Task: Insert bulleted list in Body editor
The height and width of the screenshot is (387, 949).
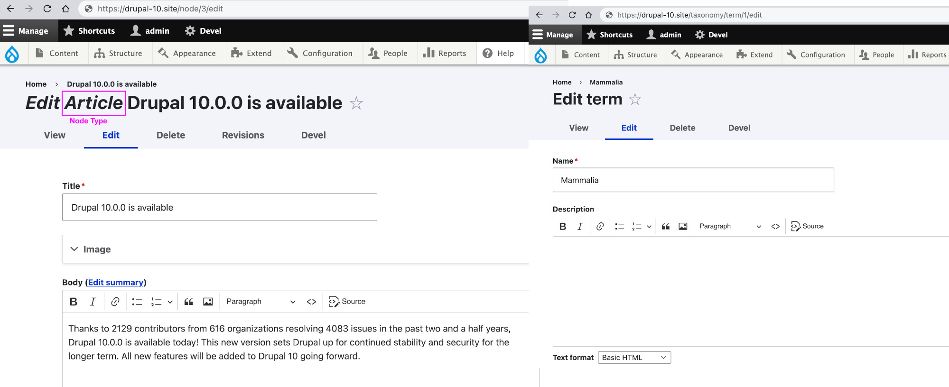Action: (x=137, y=302)
